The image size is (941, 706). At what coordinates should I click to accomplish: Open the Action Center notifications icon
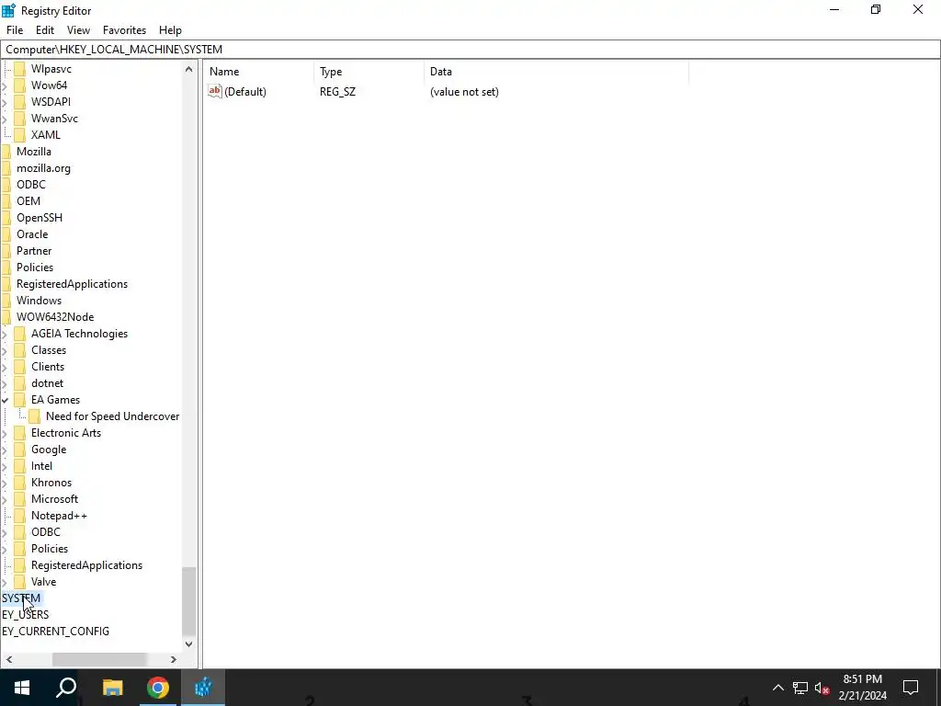911,688
